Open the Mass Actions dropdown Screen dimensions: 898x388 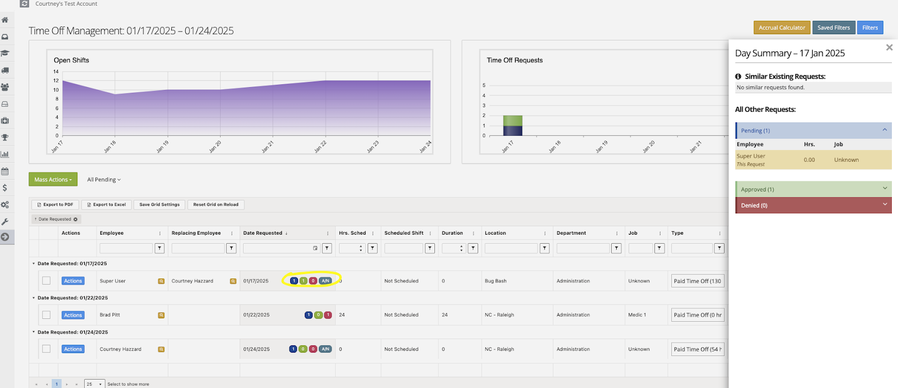pos(53,180)
